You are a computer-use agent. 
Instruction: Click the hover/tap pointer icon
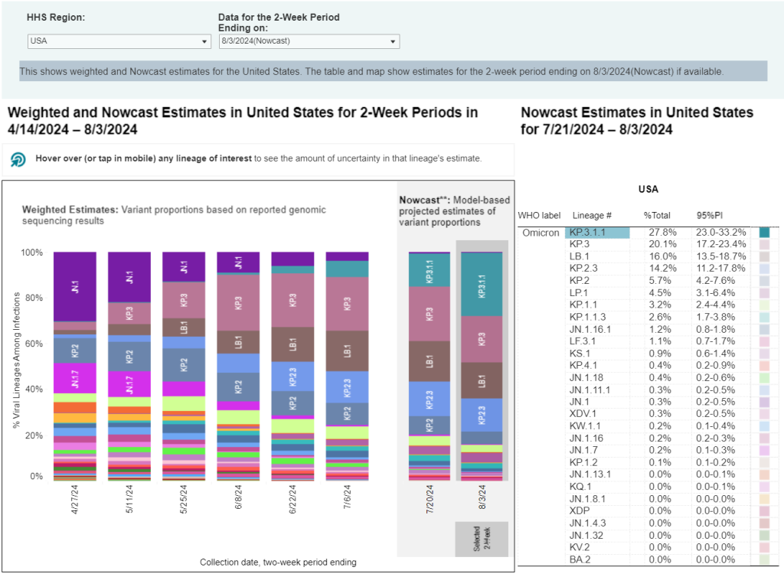[18, 159]
